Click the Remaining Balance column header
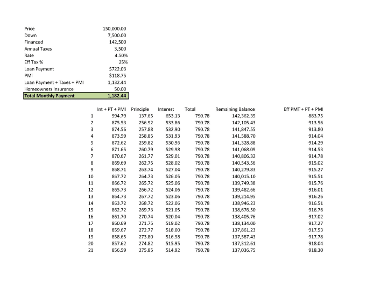 [235, 109]
